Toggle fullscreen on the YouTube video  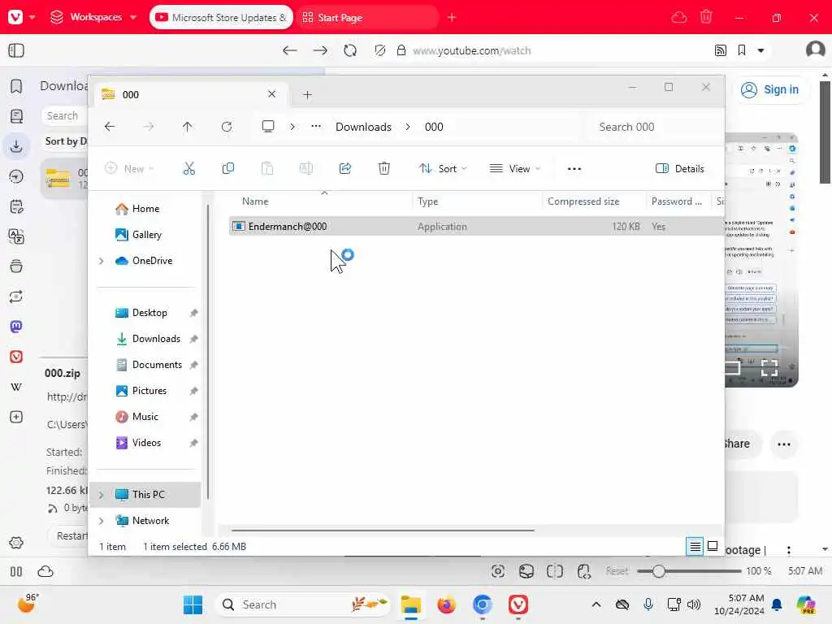pyautogui.click(x=769, y=367)
